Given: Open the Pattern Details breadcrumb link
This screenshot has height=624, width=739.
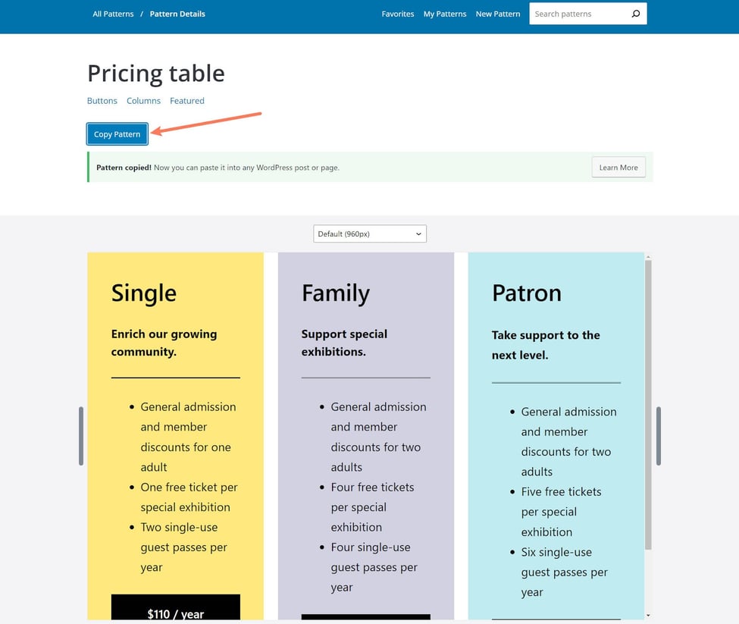Looking at the screenshot, I should [177, 13].
